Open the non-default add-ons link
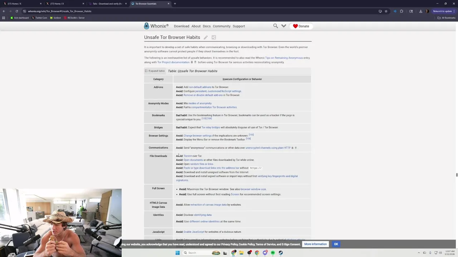 click(200, 87)
